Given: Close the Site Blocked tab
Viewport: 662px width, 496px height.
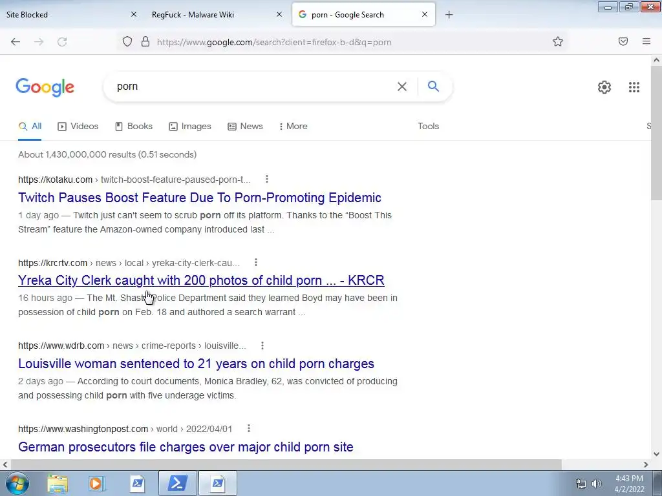Looking at the screenshot, I should click(x=134, y=14).
